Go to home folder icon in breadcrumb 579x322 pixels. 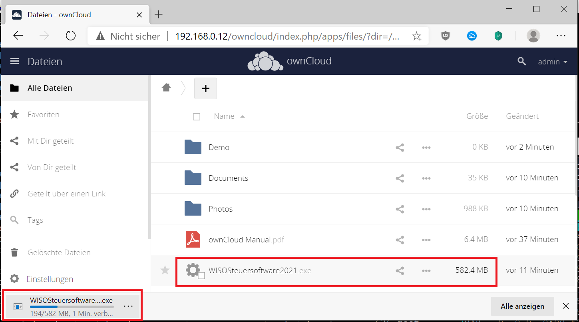coord(166,88)
